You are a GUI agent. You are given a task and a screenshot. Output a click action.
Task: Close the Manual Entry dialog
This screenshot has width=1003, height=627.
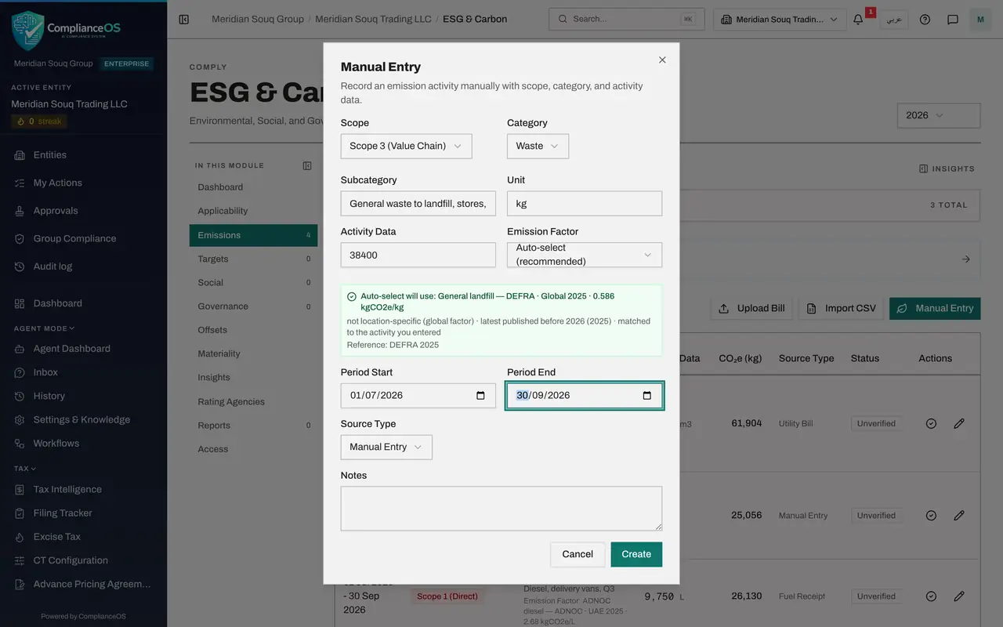pos(662,60)
